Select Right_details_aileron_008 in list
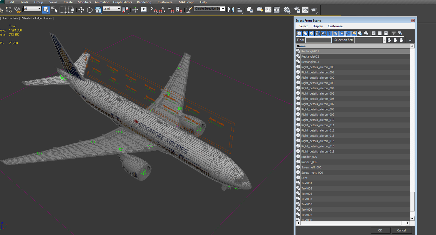 tap(353, 109)
